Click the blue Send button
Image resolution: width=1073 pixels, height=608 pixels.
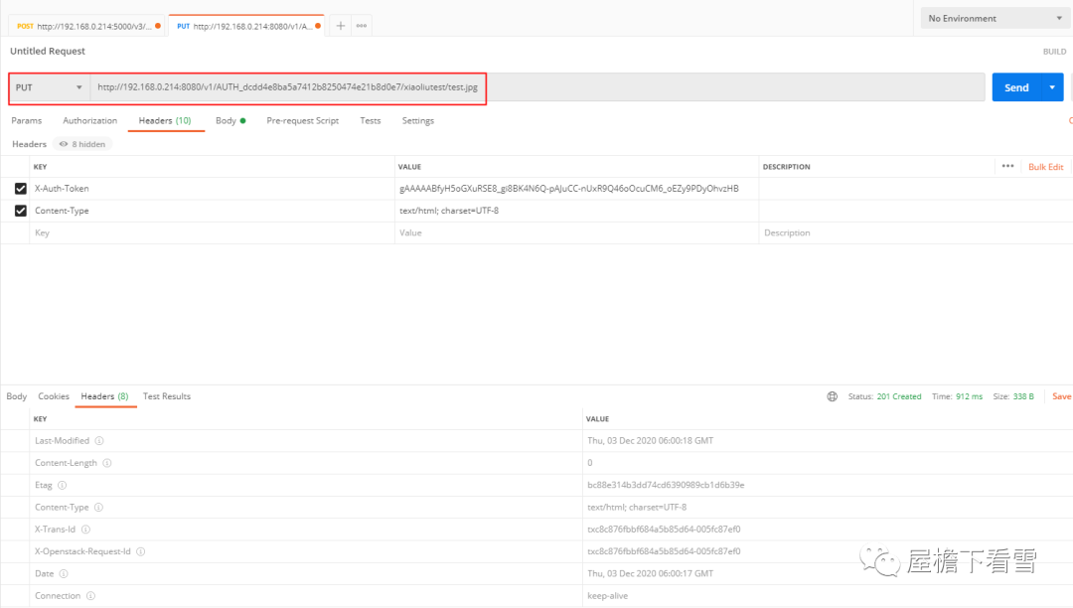(1017, 87)
